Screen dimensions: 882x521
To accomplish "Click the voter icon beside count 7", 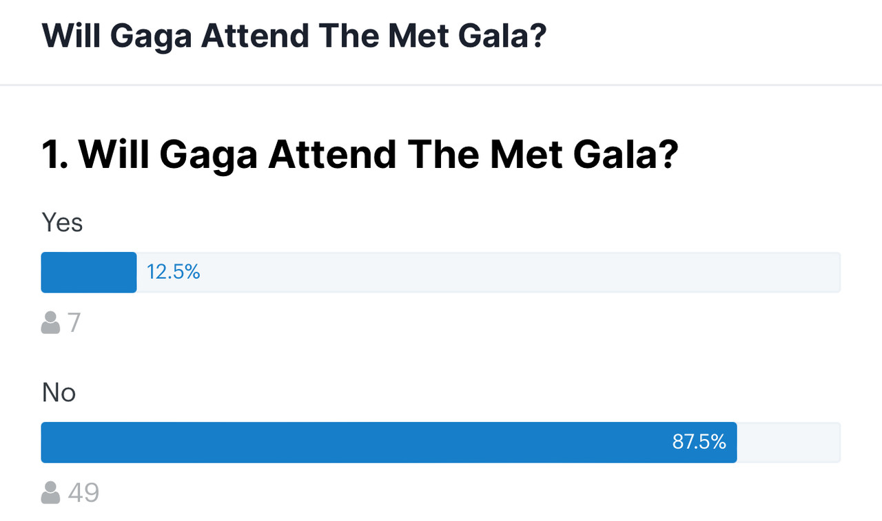I will coord(50,322).
